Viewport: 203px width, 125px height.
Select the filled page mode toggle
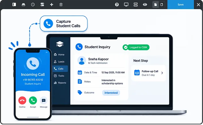tap(156, 4)
